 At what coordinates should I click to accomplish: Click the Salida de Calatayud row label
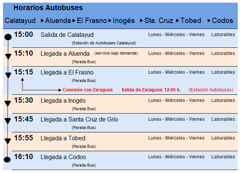pyautogui.click(x=67, y=35)
